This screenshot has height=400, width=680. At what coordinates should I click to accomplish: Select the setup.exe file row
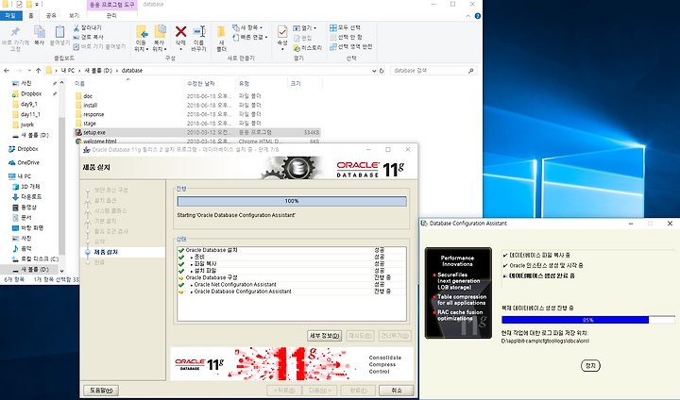(196, 133)
